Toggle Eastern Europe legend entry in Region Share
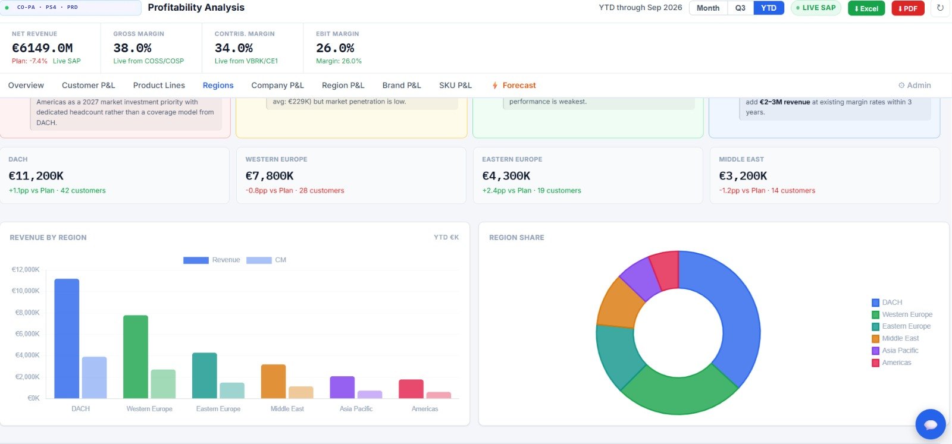952x444 pixels. point(901,326)
